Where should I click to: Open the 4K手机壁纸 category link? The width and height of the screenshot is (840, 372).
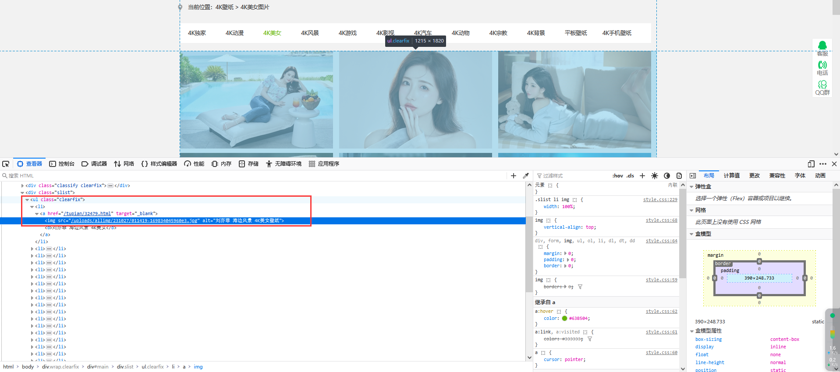point(617,33)
